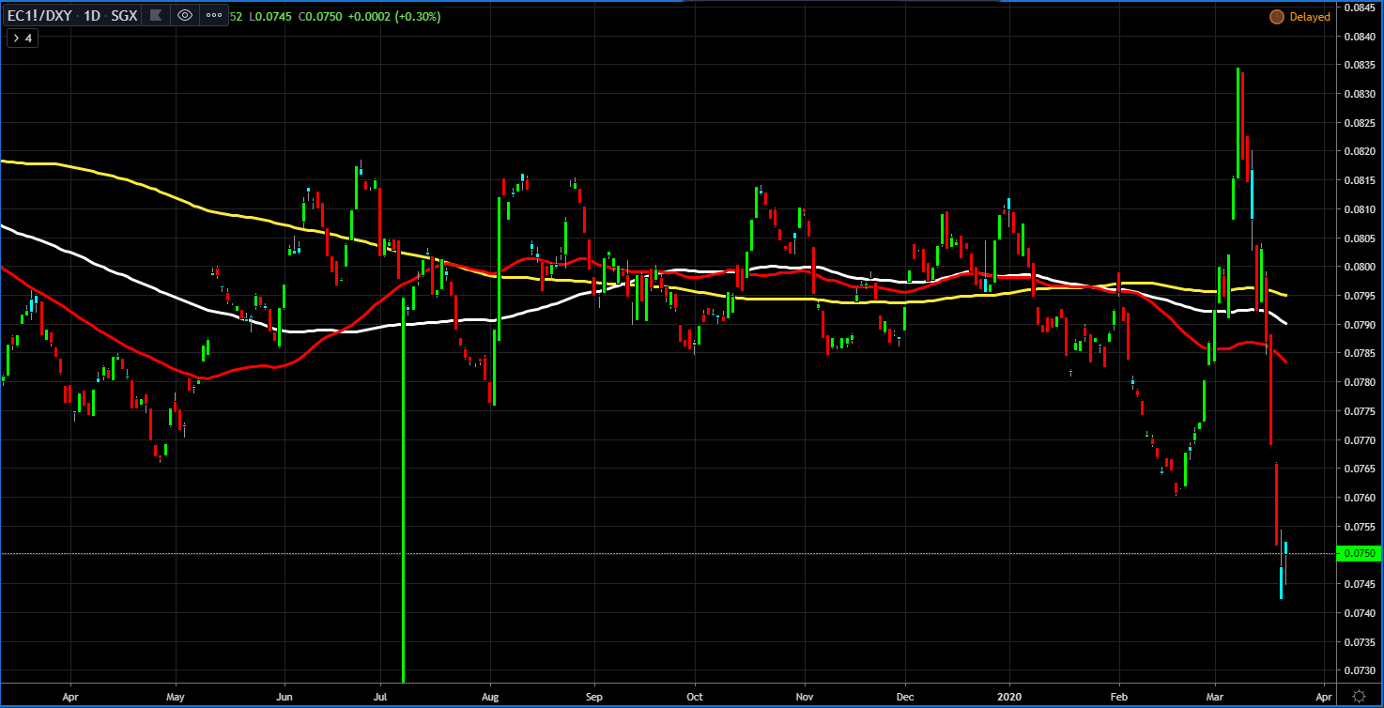The image size is (1384, 708).
Task: Open the three-dot more options menu
Action: 213,15
